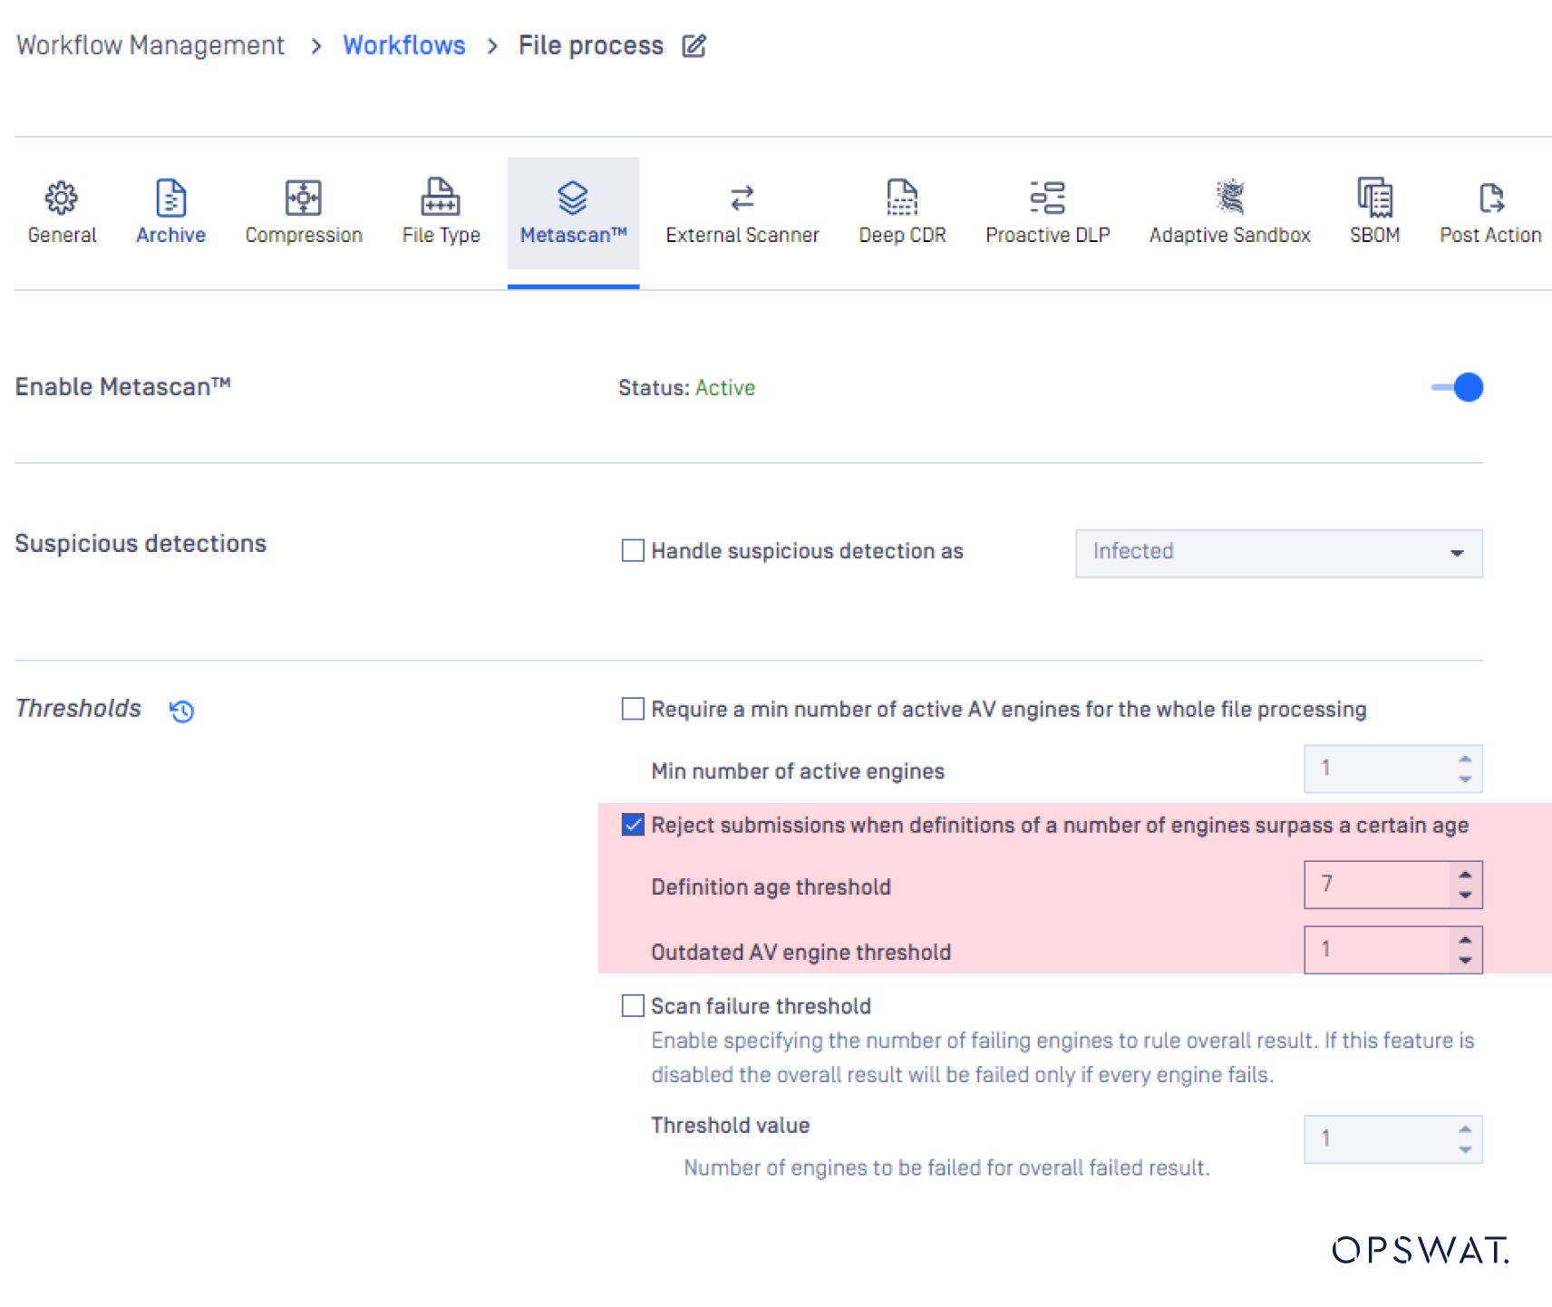Click the Min number of active engines field
Viewport: 1552px width, 1307px height.
tap(1378, 768)
